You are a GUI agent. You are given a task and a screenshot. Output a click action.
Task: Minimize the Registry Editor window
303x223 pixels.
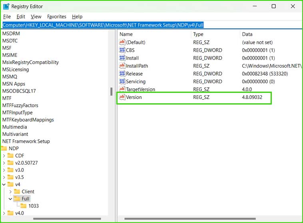[x=255, y=6]
